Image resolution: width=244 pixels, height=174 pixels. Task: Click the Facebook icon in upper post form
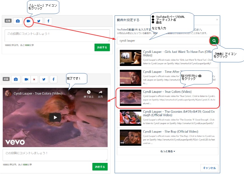click(x=48, y=21)
